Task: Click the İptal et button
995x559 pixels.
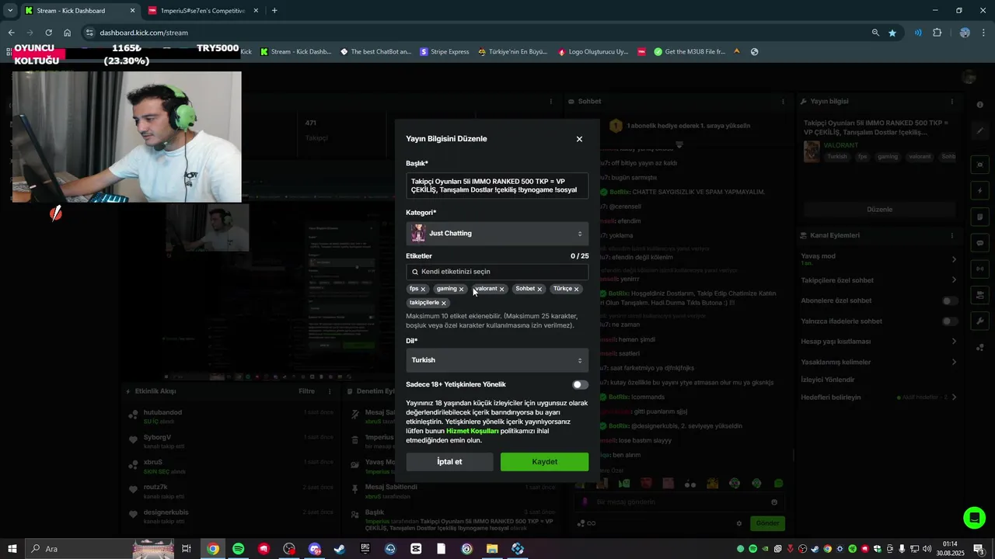Action: pyautogui.click(x=449, y=462)
